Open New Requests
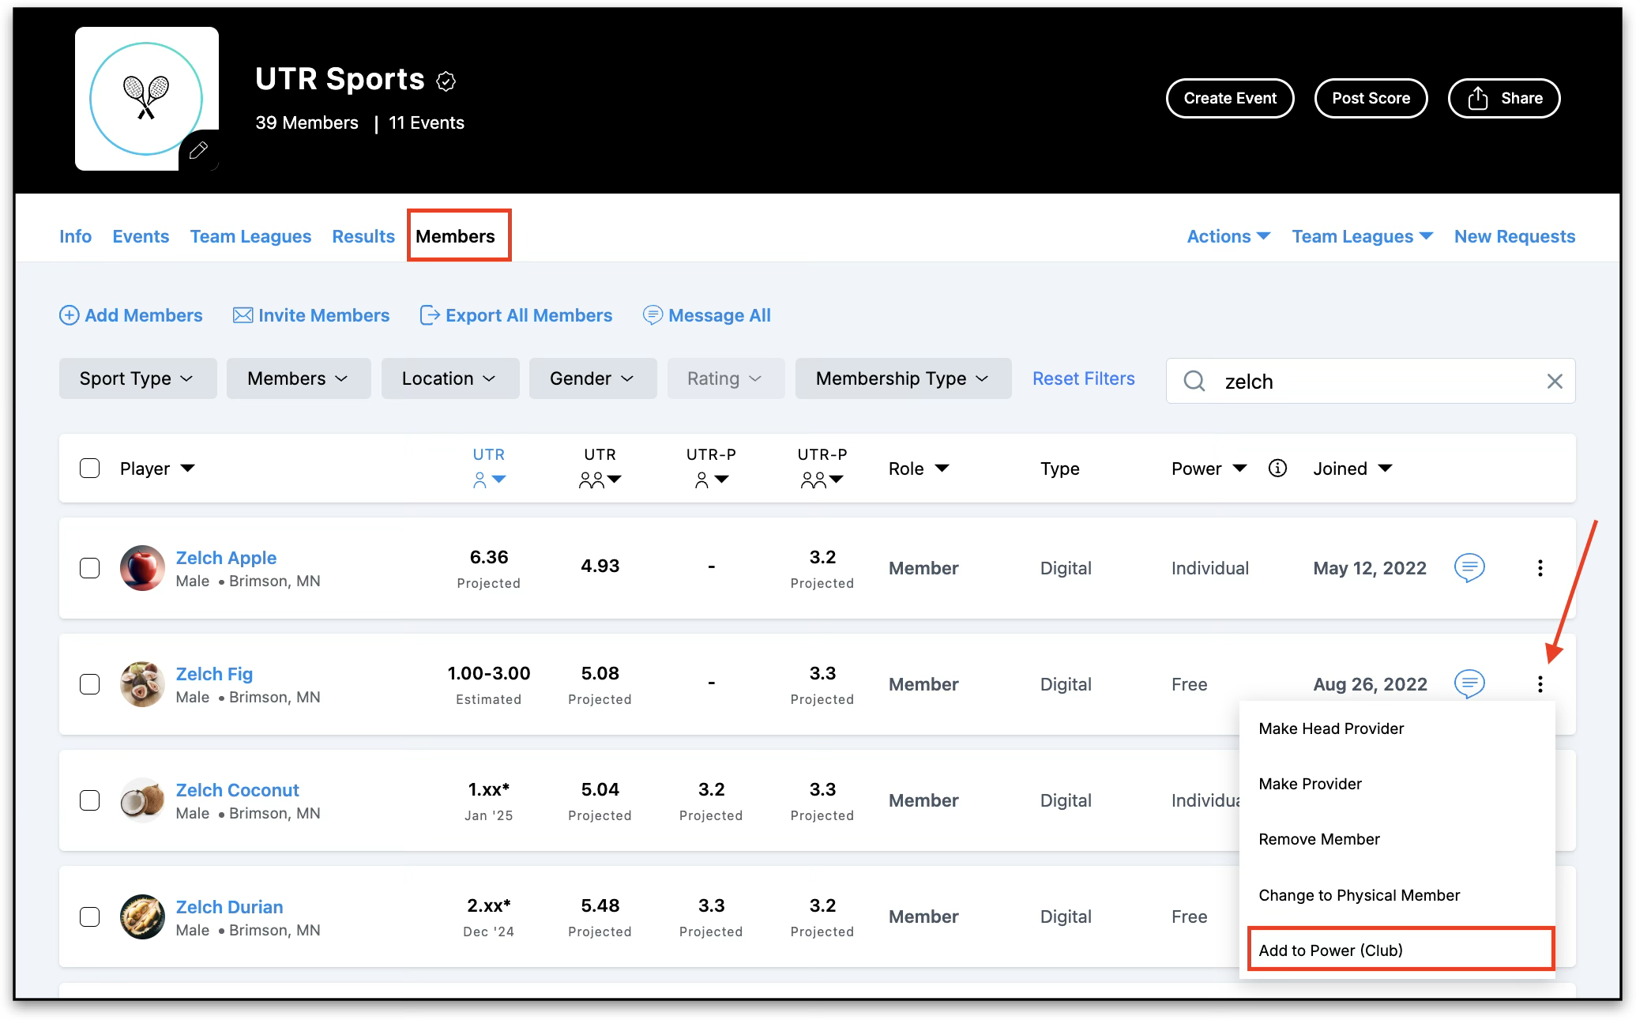Screen dimensions: 1636x1020 pos(1515,236)
